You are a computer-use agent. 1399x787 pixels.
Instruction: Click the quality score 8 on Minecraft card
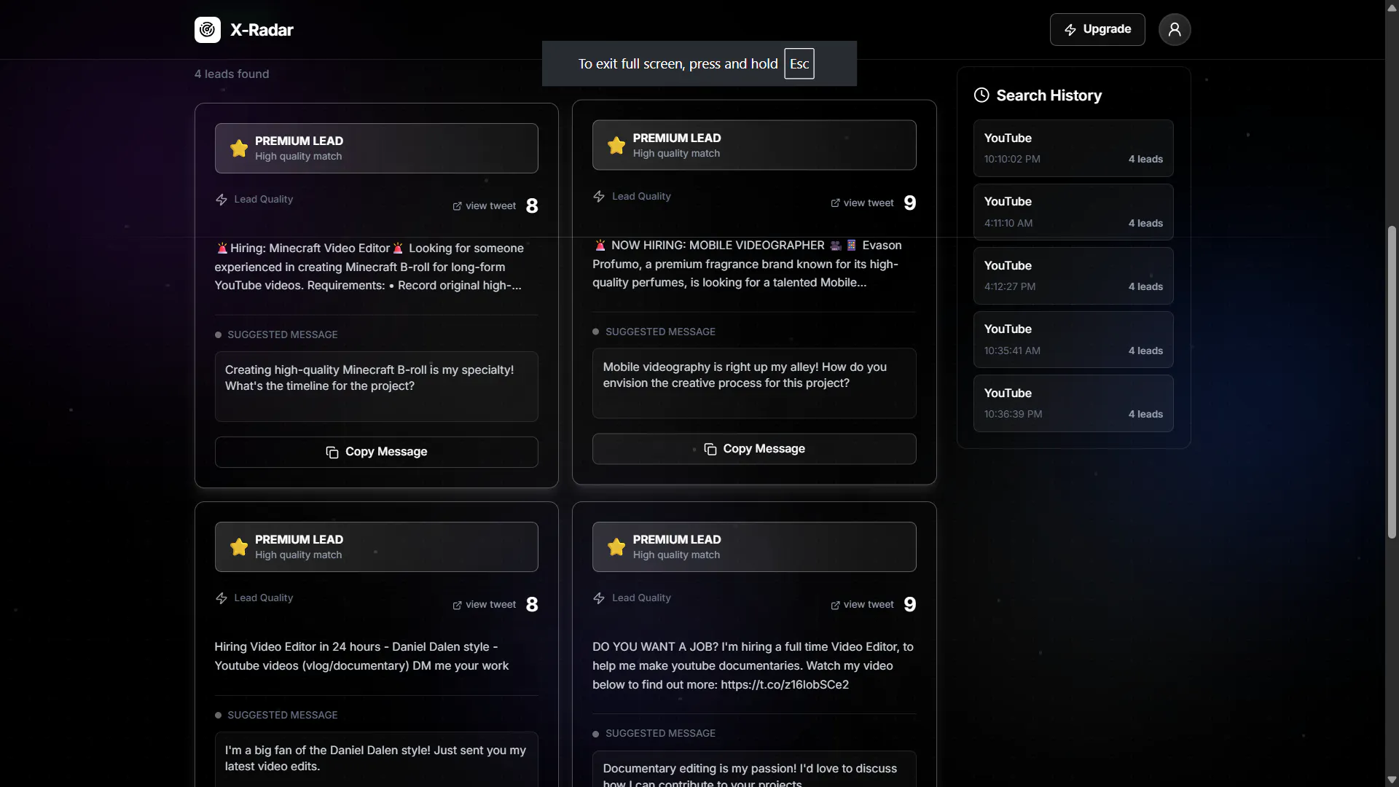click(x=532, y=206)
